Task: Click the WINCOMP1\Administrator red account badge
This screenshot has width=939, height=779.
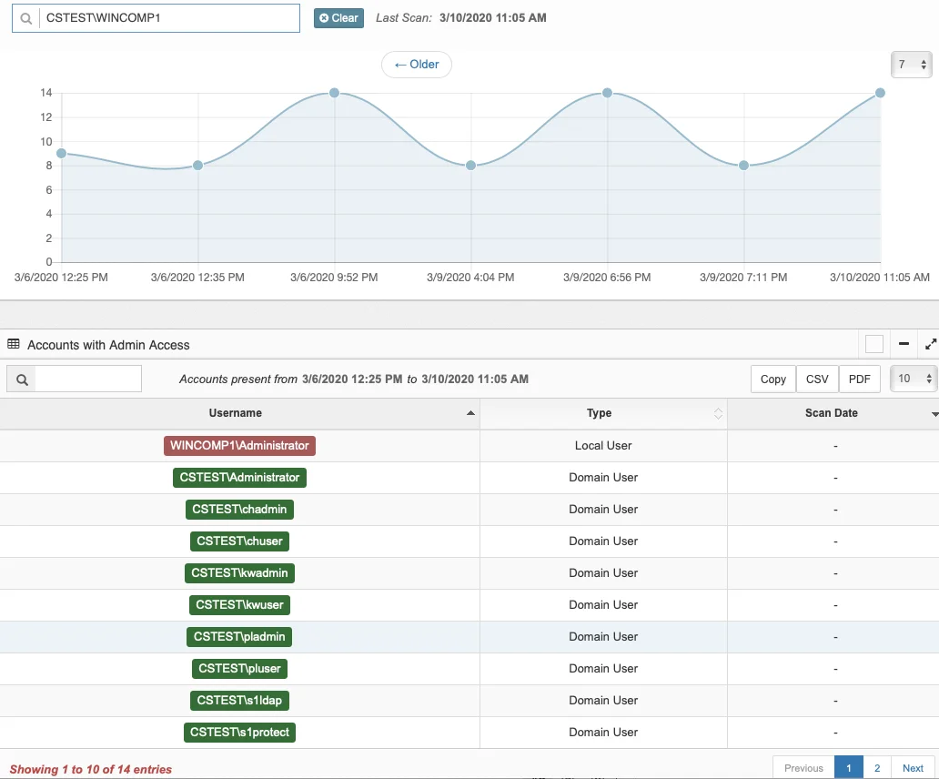Action: point(239,446)
